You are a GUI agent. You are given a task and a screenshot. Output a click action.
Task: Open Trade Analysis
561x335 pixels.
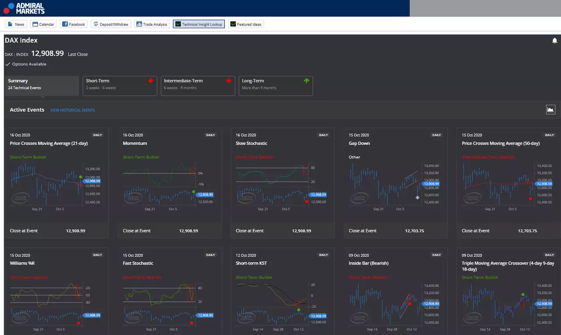click(x=152, y=24)
